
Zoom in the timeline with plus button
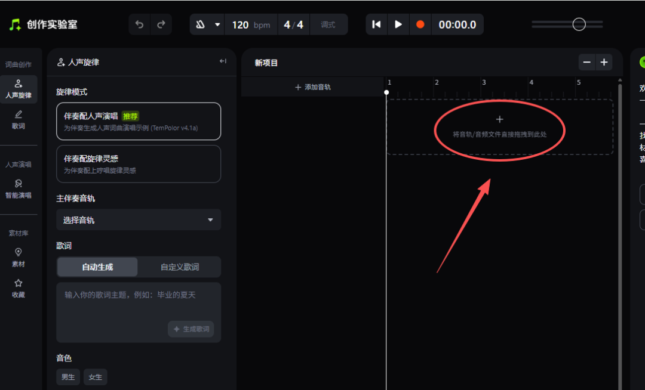point(604,63)
